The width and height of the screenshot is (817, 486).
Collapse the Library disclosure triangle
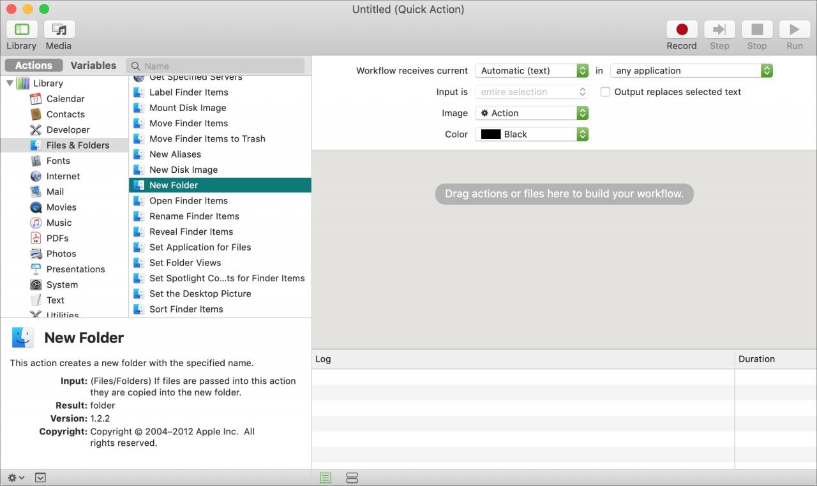tap(10, 83)
